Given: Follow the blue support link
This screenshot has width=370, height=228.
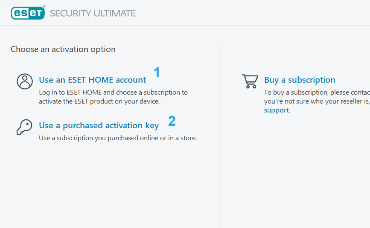Looking at the screenshot, I should 277,110.
